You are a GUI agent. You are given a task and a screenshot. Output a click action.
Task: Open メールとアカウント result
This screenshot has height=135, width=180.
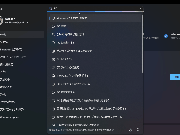tap(95, 59)
